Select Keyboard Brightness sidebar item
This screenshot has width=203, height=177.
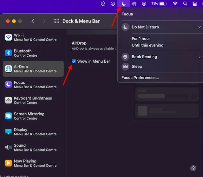pyautogui.click(x=33, y=100)
